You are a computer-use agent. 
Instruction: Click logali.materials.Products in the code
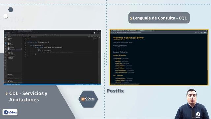(x=52, y=47)
